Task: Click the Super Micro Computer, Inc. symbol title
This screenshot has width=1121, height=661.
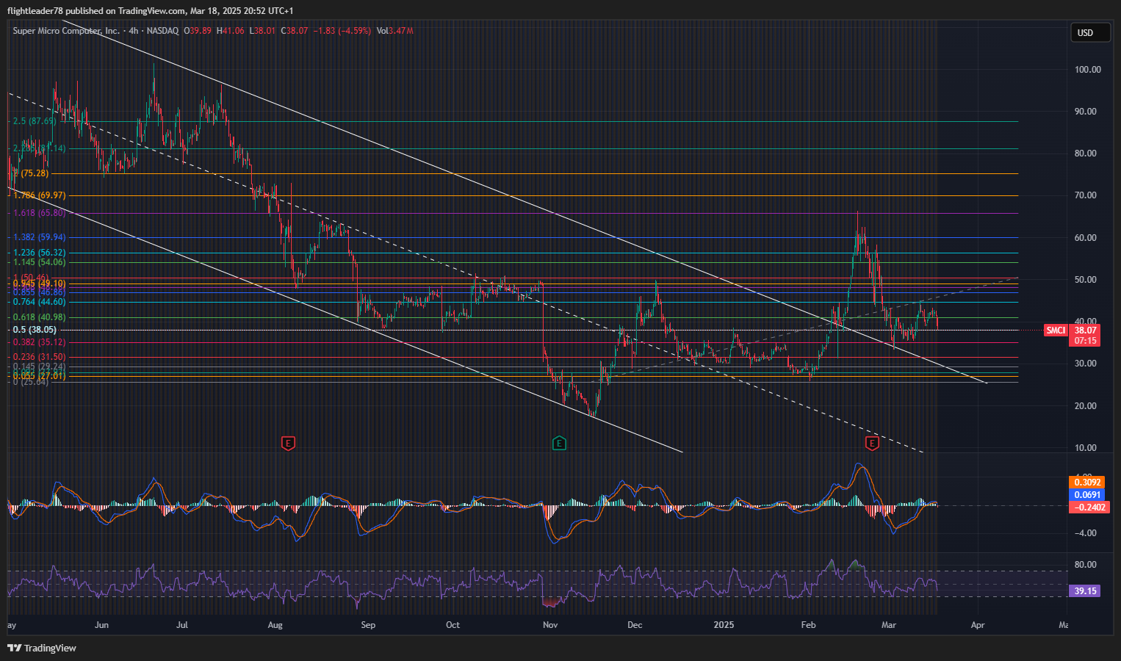Action: click(x=66, y=31)
